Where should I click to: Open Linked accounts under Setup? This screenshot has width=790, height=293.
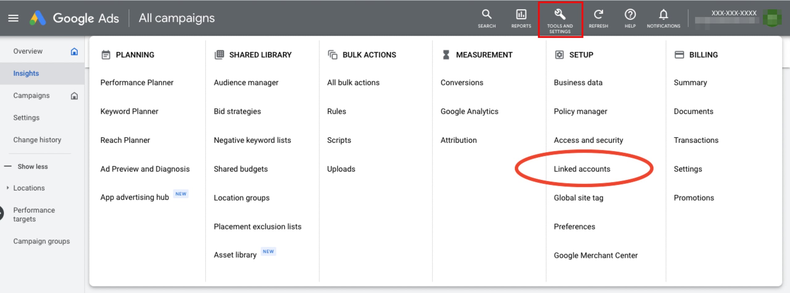click(x=583, y=169)
